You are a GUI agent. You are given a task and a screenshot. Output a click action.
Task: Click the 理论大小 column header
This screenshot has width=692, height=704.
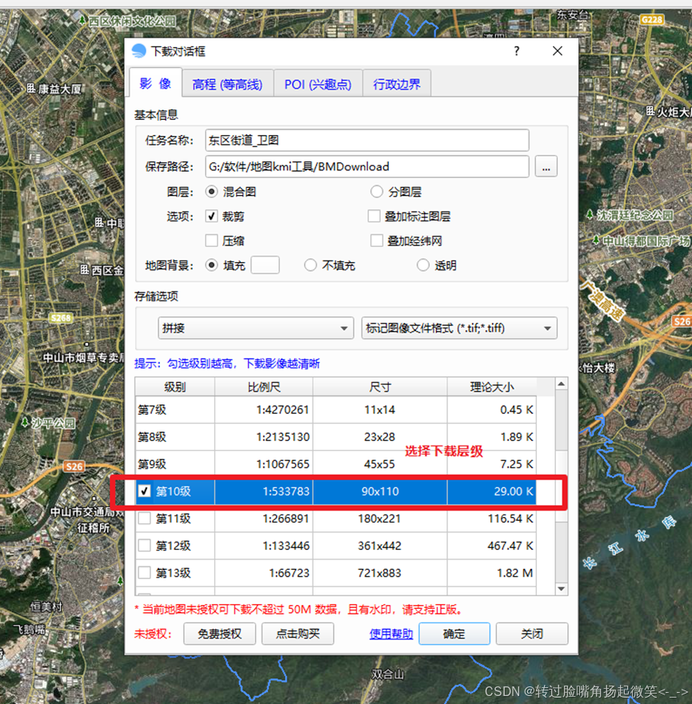tap(491, 387)
